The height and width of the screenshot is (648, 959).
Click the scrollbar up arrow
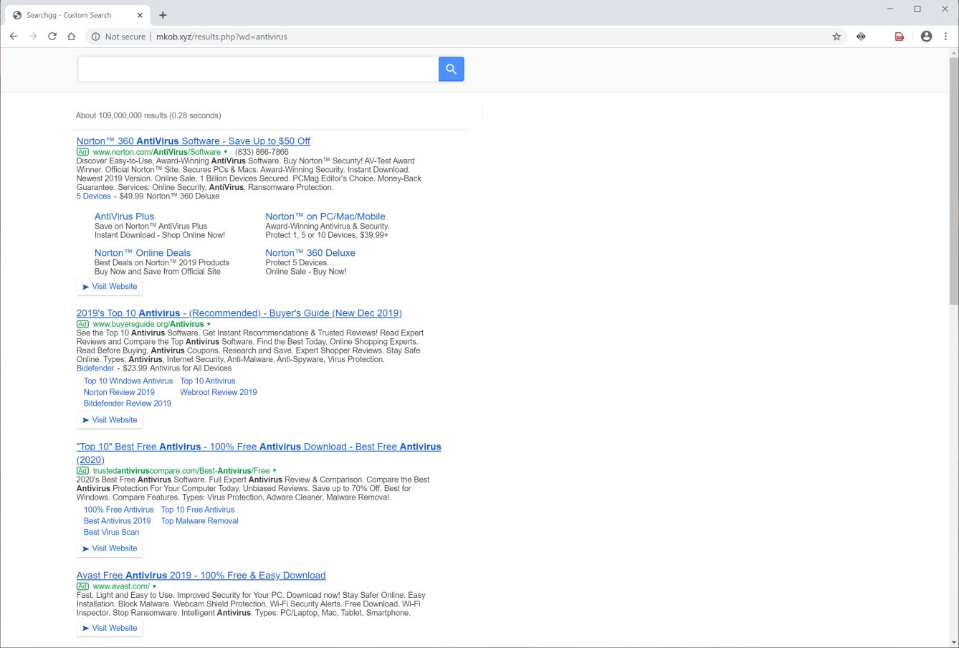(x=953, y=53)
